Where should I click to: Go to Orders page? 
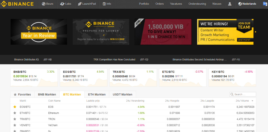click(159, 4)
